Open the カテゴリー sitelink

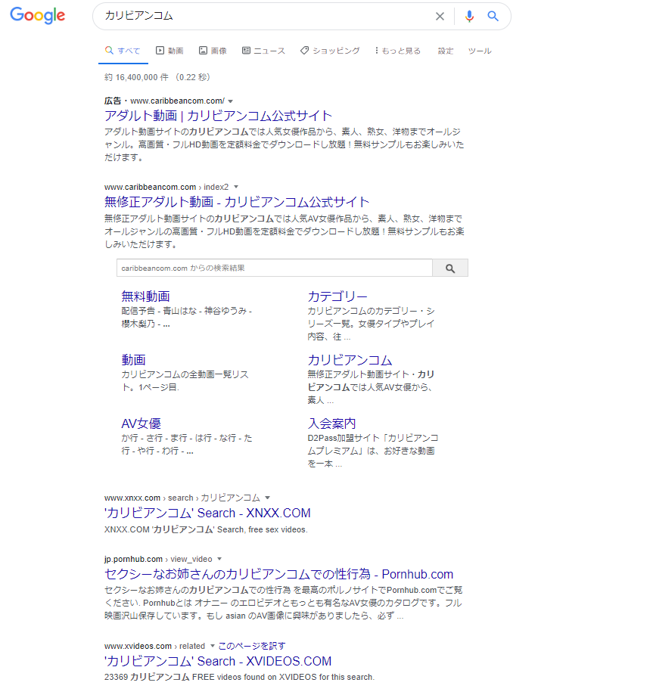pyautogui.click(x=337, y=296)
